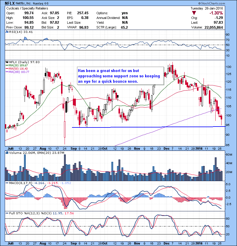This screenshot has width=237, height=246.
Task: Click the High value 100.55
Action: coord(28,18)
